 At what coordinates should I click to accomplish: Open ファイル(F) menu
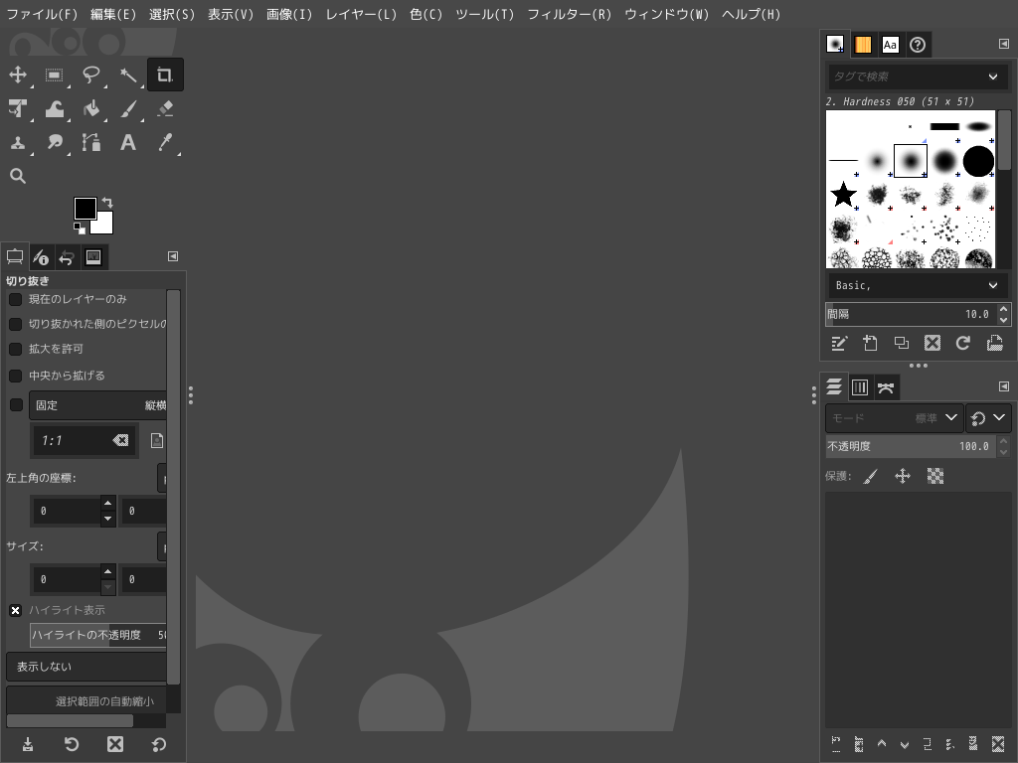tap(42, 14)
